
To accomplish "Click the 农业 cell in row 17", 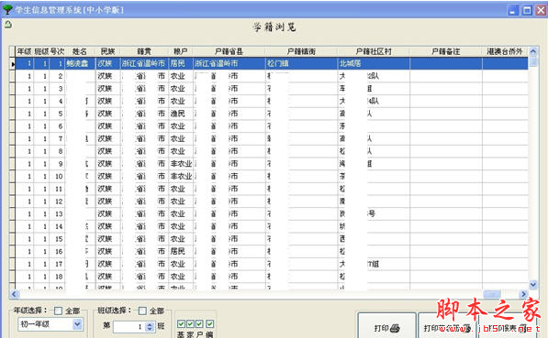I will click(x=180, y=264).
